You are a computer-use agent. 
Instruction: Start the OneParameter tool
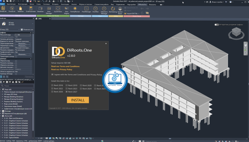(x=31, y=9)
